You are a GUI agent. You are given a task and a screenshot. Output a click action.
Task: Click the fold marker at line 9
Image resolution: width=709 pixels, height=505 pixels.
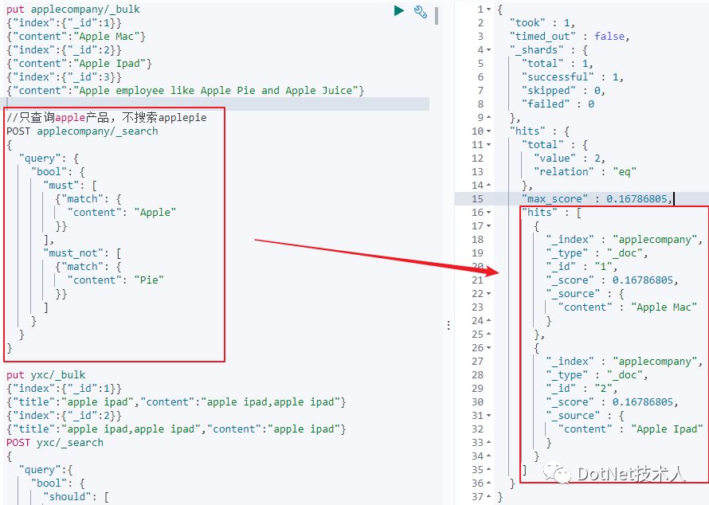point(489,118)
